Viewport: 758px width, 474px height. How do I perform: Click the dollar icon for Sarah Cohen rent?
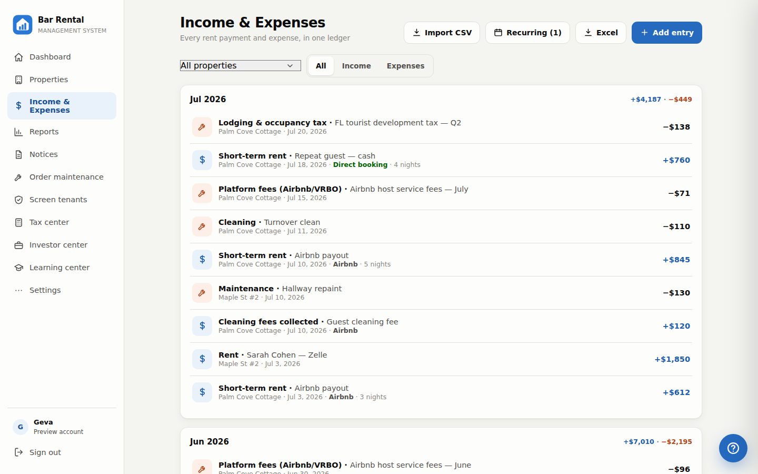202,359
